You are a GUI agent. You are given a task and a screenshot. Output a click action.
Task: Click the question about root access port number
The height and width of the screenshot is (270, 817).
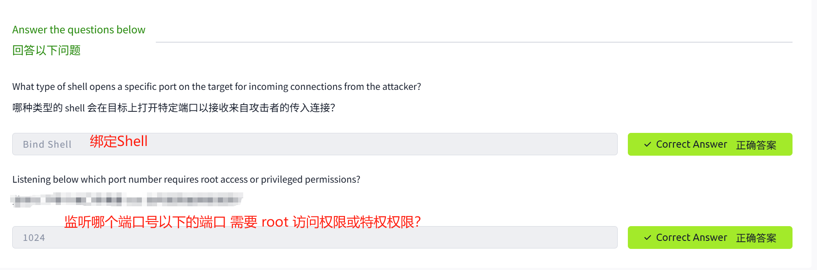tap(186, 179)
